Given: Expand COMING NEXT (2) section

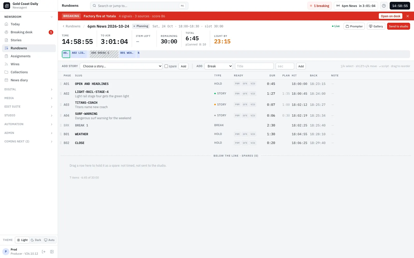Looking at the screenshot, I should [x=28, y=141].
